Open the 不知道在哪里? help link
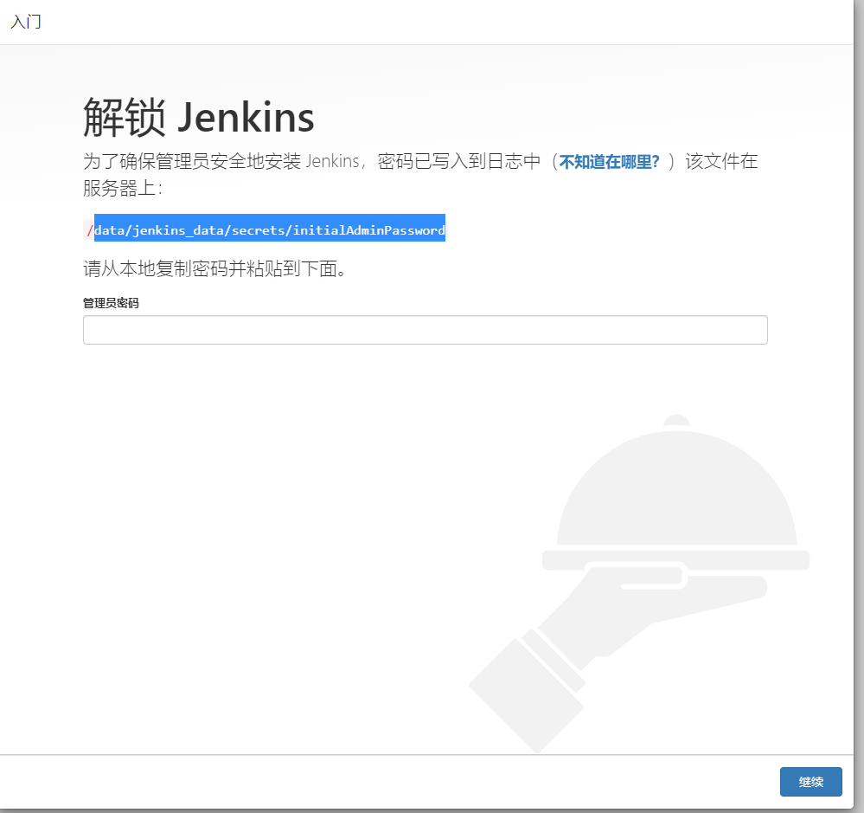This screenshot has height=813, width=864. [609, 162]
